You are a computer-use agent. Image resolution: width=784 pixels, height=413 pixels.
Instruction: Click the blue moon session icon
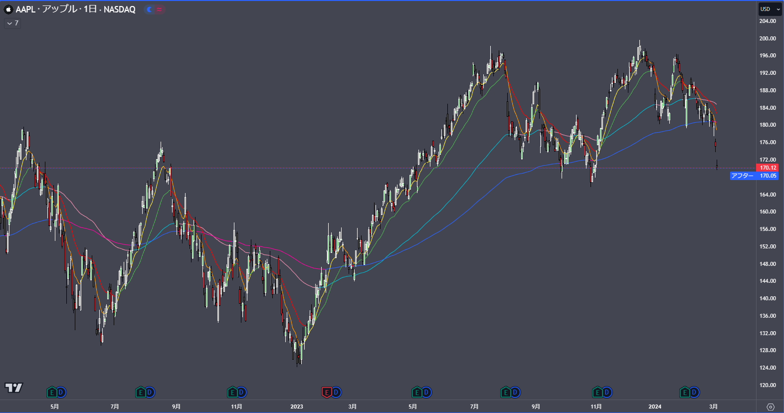coord(149,9)
